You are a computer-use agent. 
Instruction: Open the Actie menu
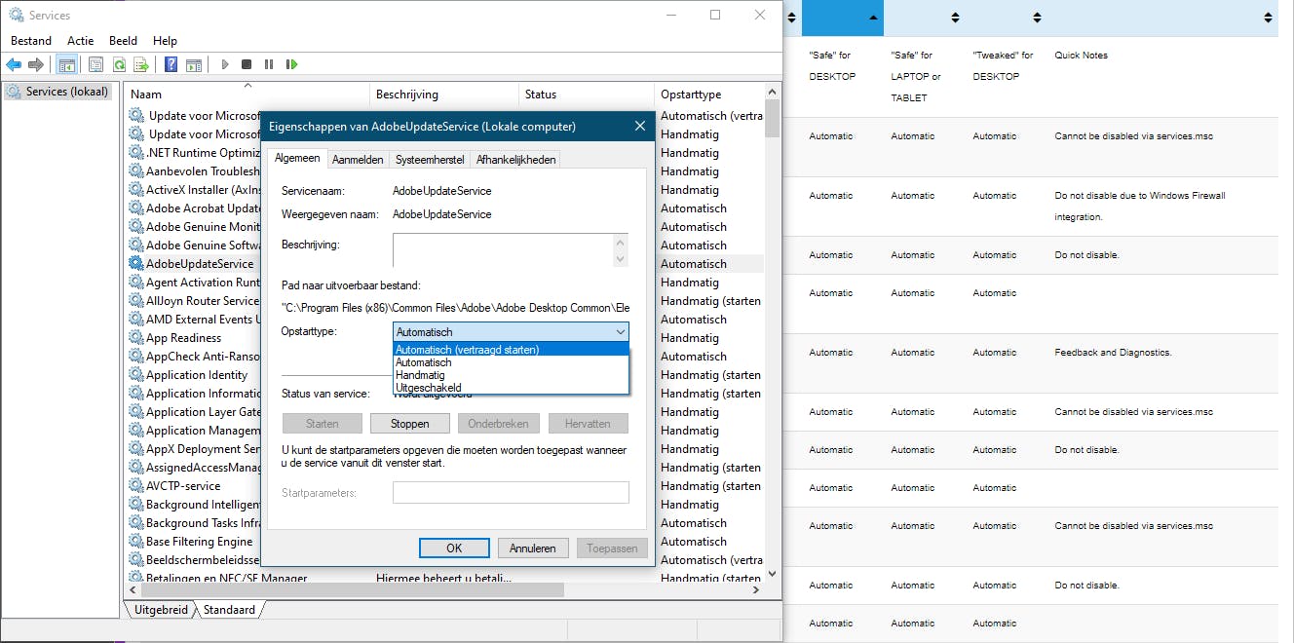pyautogui.click(x=81, y=41)
